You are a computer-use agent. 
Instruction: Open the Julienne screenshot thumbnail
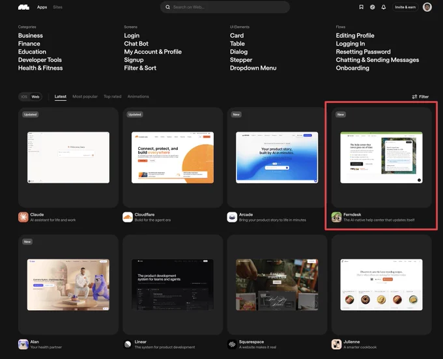click(381, 285)
